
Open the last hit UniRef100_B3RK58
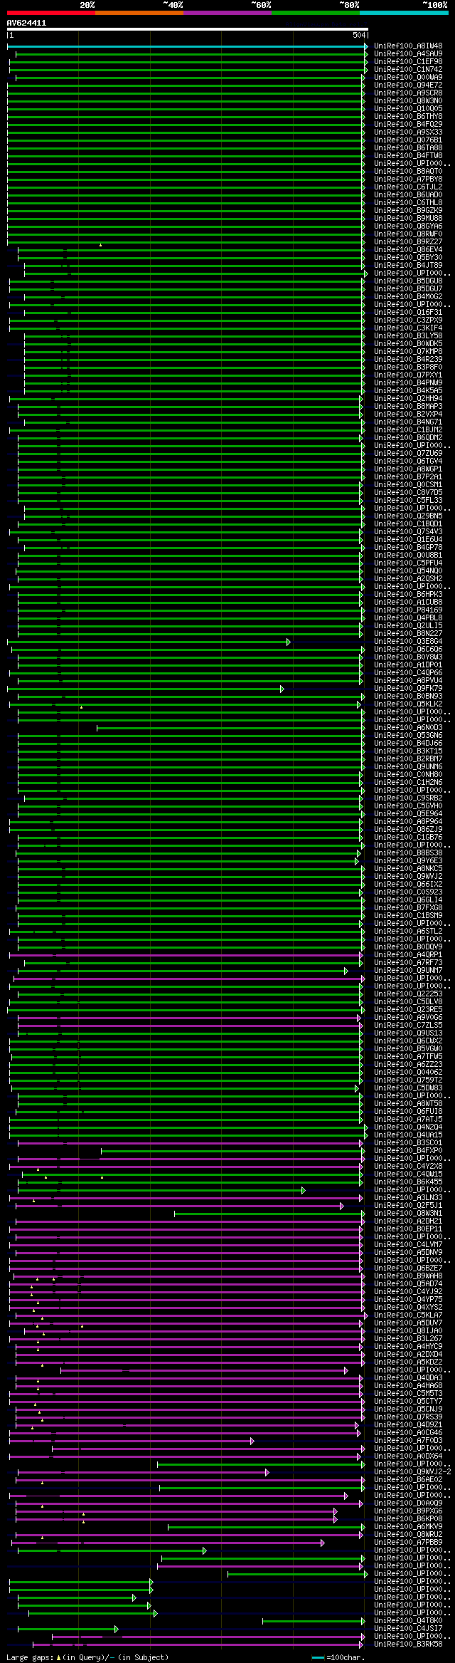(408, 1644)
